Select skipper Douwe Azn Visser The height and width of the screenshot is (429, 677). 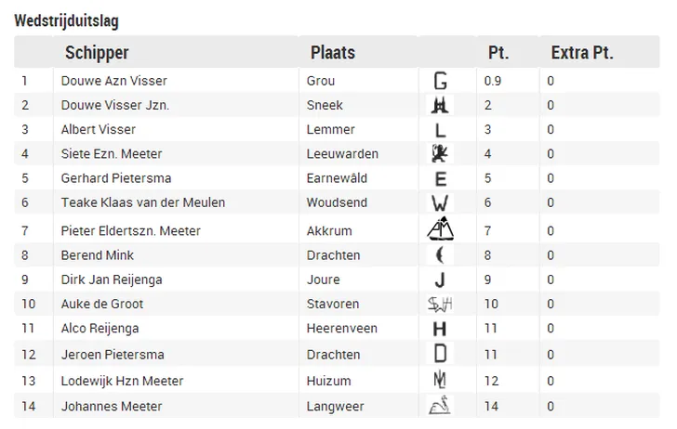[x=114, y=81]
